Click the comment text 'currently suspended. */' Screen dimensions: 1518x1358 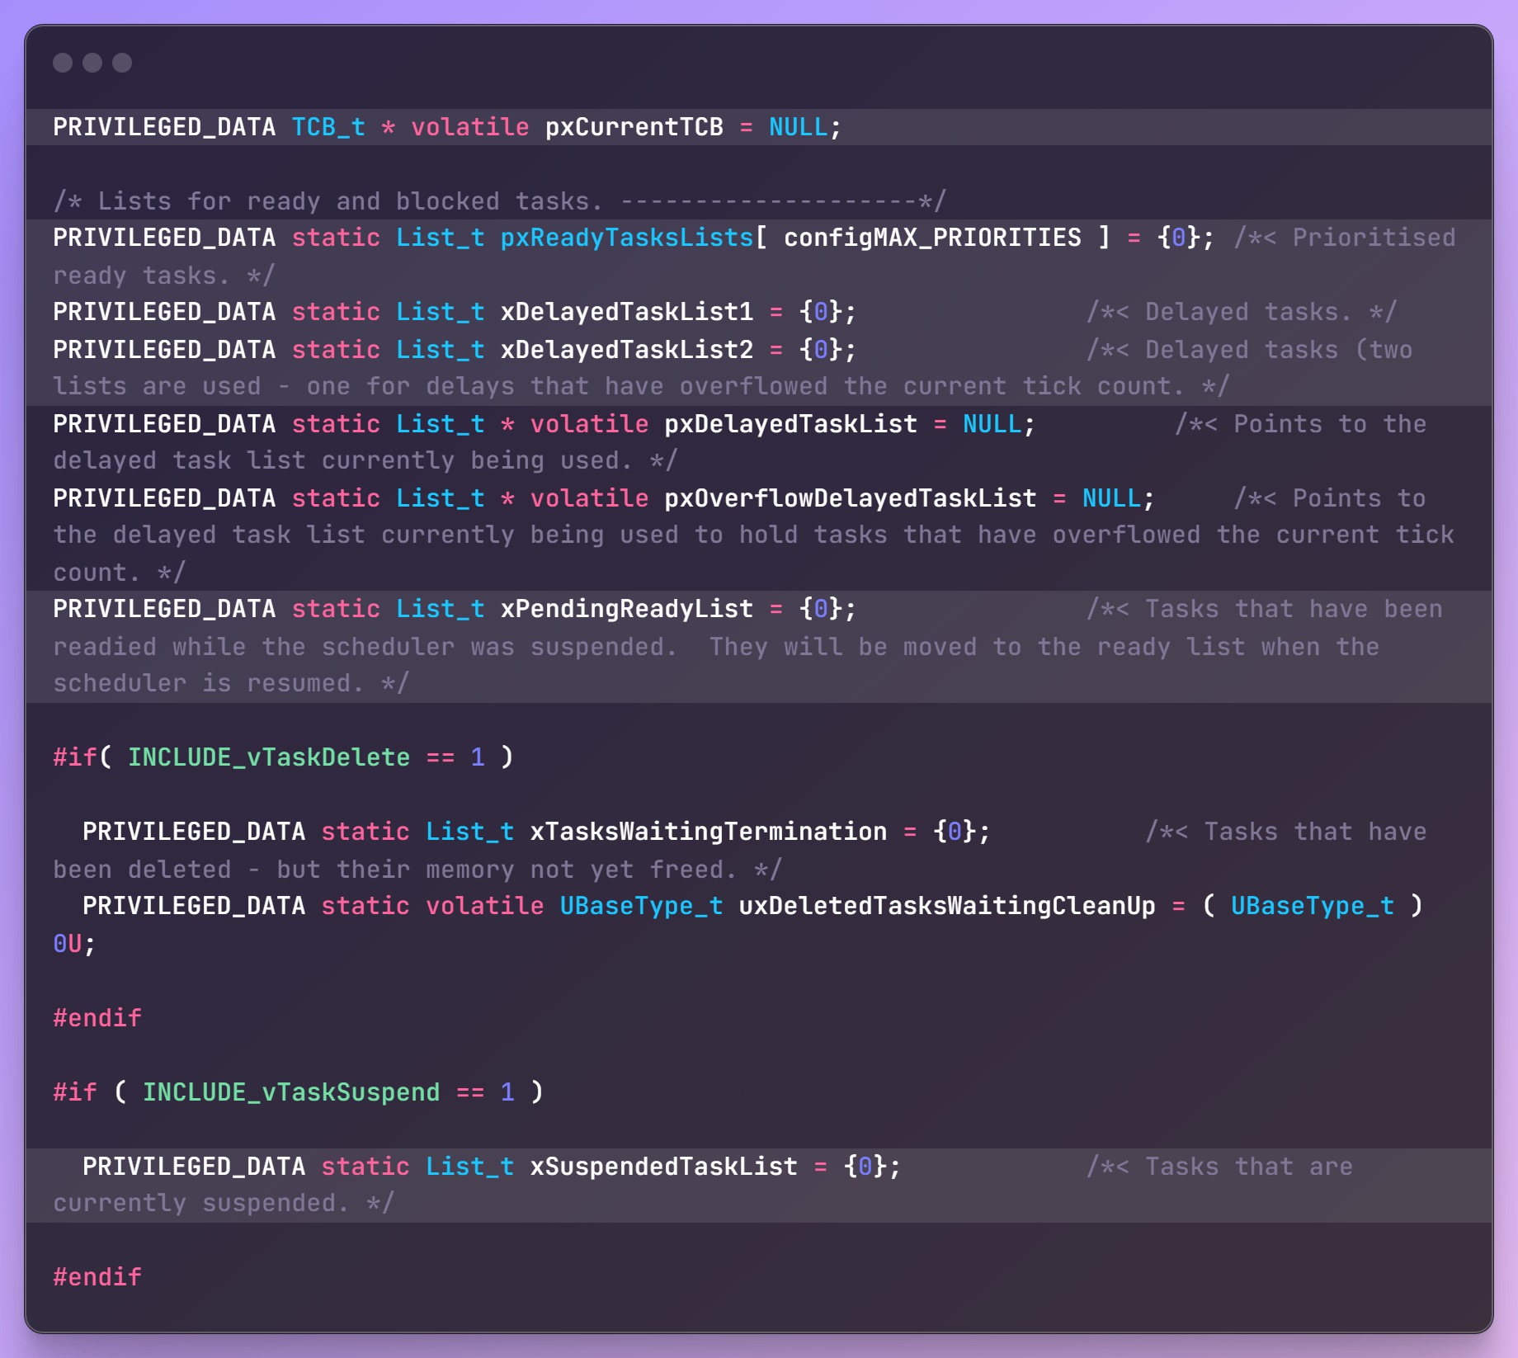coord(224,1203)
